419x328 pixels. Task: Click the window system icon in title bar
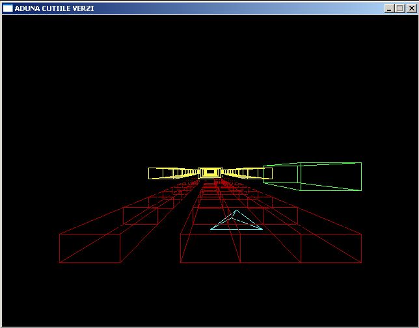8,8
